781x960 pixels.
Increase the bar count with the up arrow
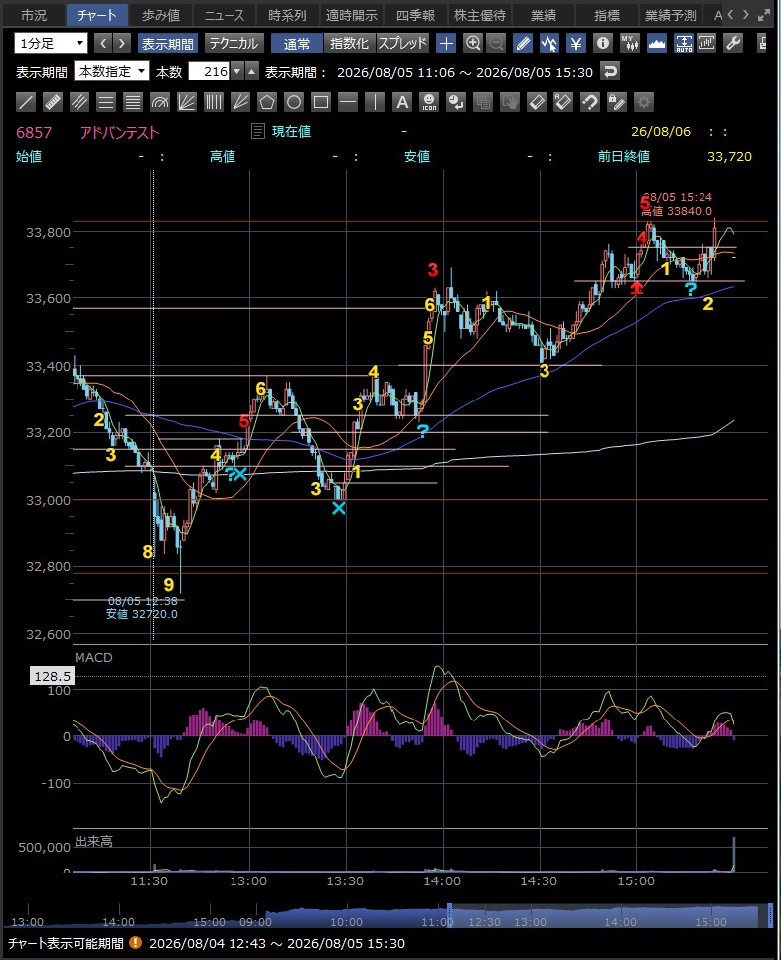tap(252, 71)
